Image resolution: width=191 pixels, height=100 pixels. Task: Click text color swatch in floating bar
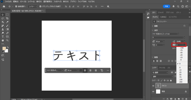(x=81, y=70)
